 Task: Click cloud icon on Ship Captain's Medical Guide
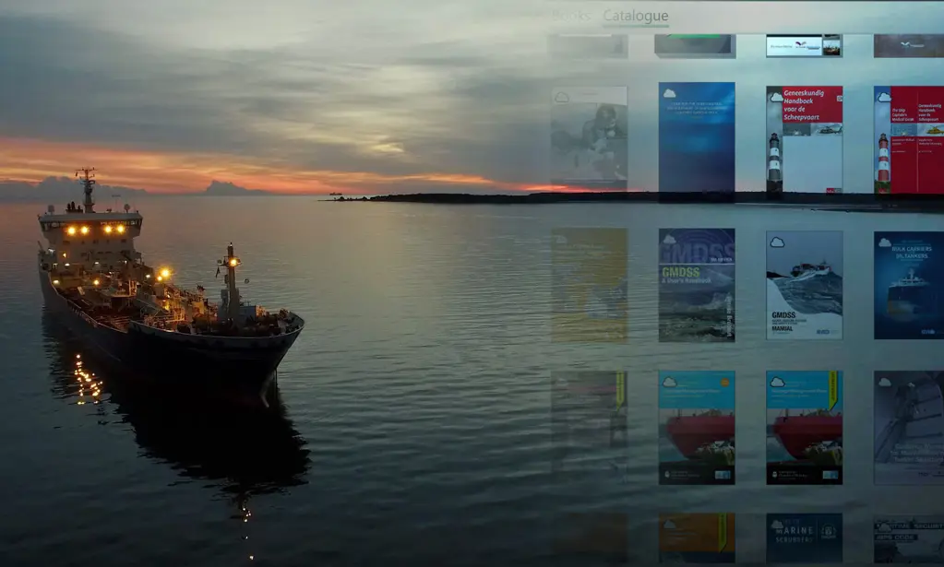[x=883, y=96]
